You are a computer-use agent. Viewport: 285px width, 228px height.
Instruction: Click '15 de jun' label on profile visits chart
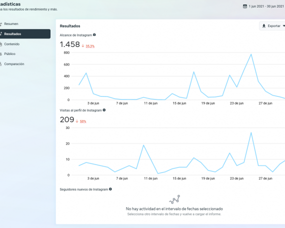click(x=179, y=178)
